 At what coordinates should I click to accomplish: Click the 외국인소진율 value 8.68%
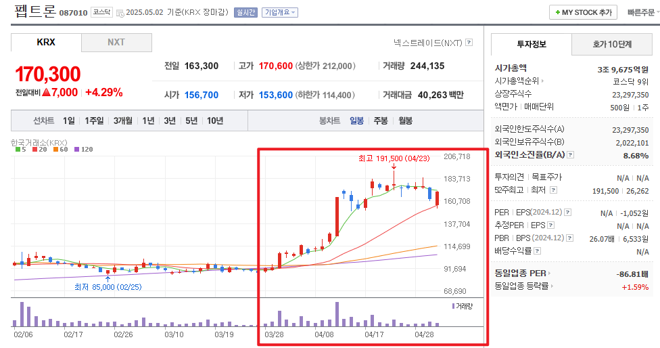point(636,156)
